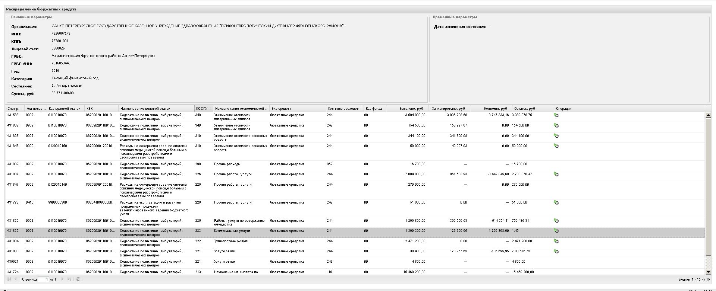The height and width of the screenshot is (291, 716).
Task: Open operations icon for row 431588
Action: tap(556, 115)
